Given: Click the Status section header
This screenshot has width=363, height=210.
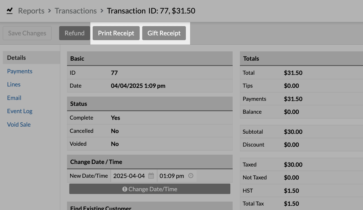Looking at the screenshot, I should (x=150, y=104).
